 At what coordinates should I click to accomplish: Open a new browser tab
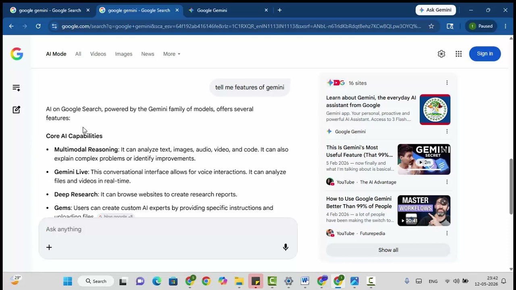coord(280,10)
